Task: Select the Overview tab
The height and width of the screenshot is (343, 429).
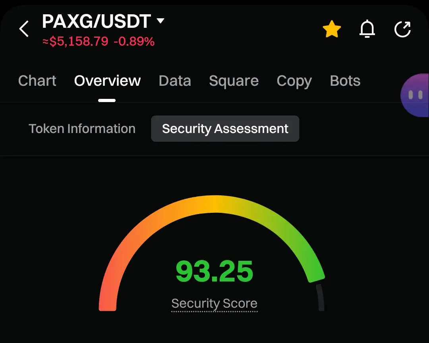Action: [x=107, y=81]
